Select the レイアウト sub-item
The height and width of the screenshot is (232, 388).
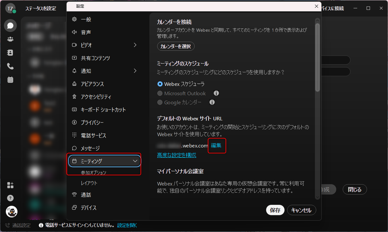coord(89,183)
